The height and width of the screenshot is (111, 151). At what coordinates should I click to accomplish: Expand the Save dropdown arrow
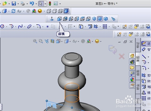click(18, 4)
